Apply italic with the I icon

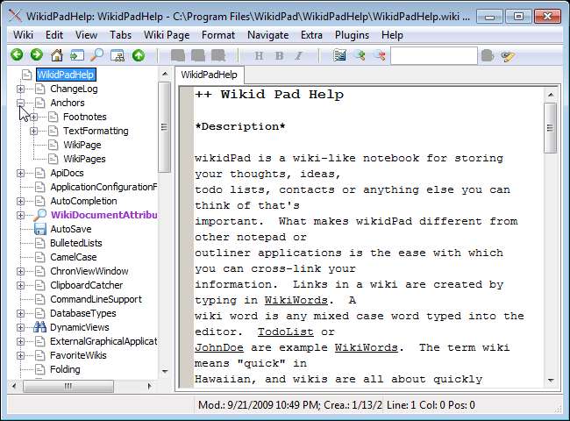[x=299, y=55]
